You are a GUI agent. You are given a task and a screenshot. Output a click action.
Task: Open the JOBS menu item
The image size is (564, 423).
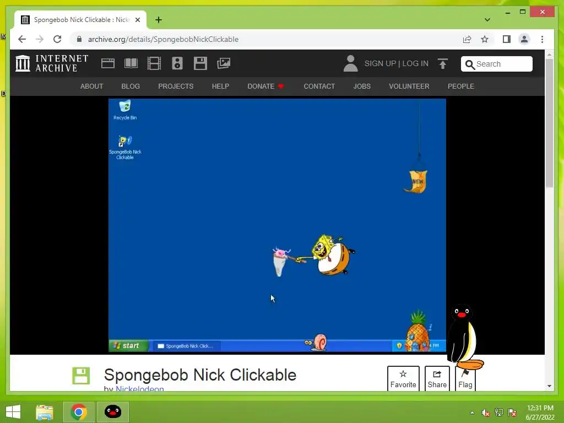pos(362,86)
